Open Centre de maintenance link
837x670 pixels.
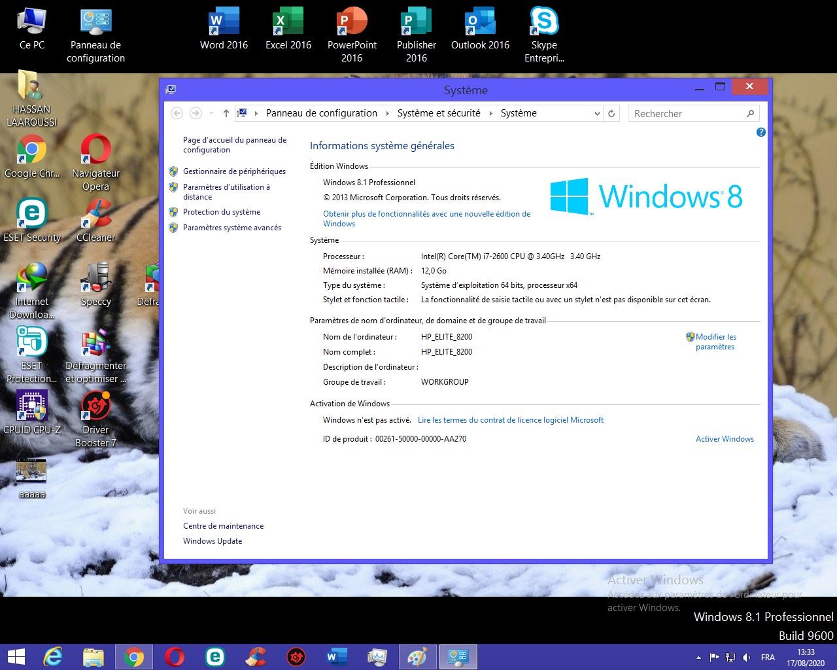point(224,526)
